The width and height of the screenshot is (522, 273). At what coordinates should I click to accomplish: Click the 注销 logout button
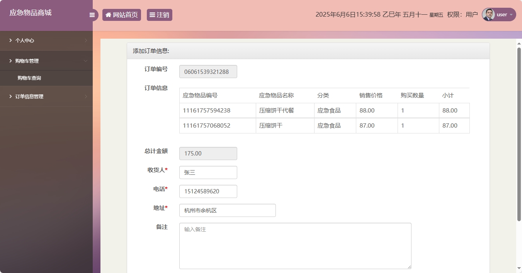pos(159,15)
